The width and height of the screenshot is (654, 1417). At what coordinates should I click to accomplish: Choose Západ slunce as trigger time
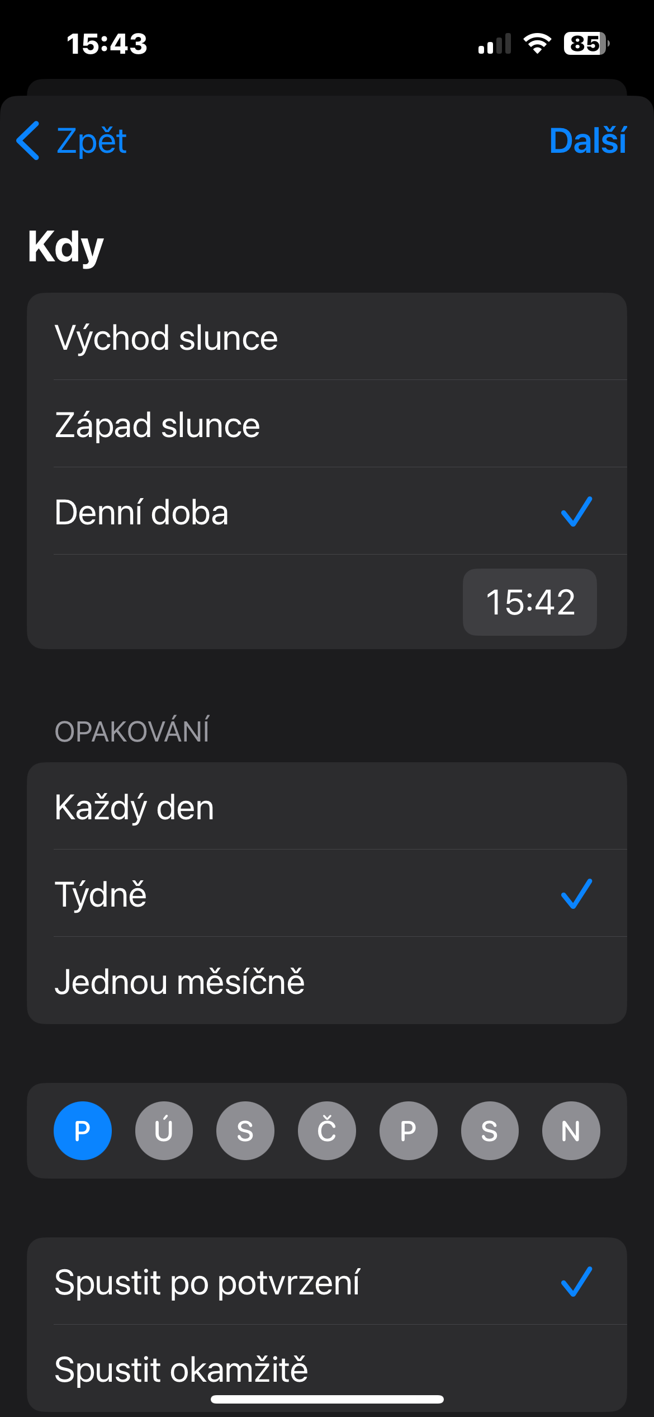pos(327,425)
